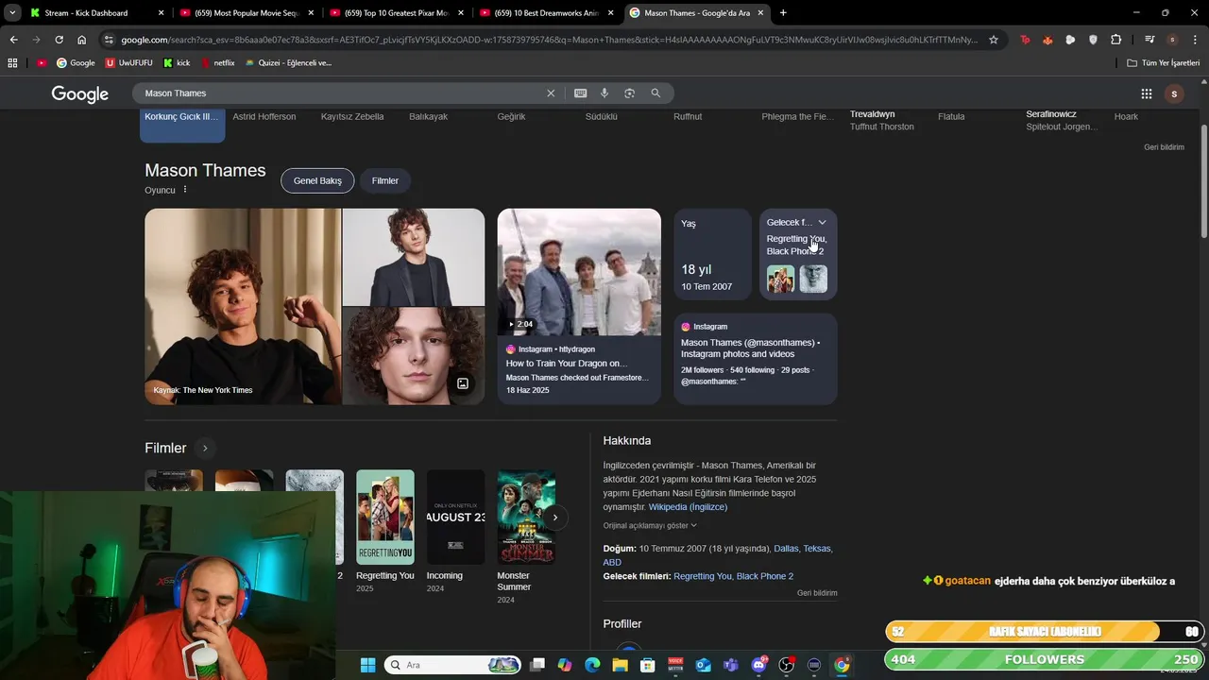
Task: Click Geri bildirim below the cast row
Action: pyautogui.click(x=1164, y=147)
